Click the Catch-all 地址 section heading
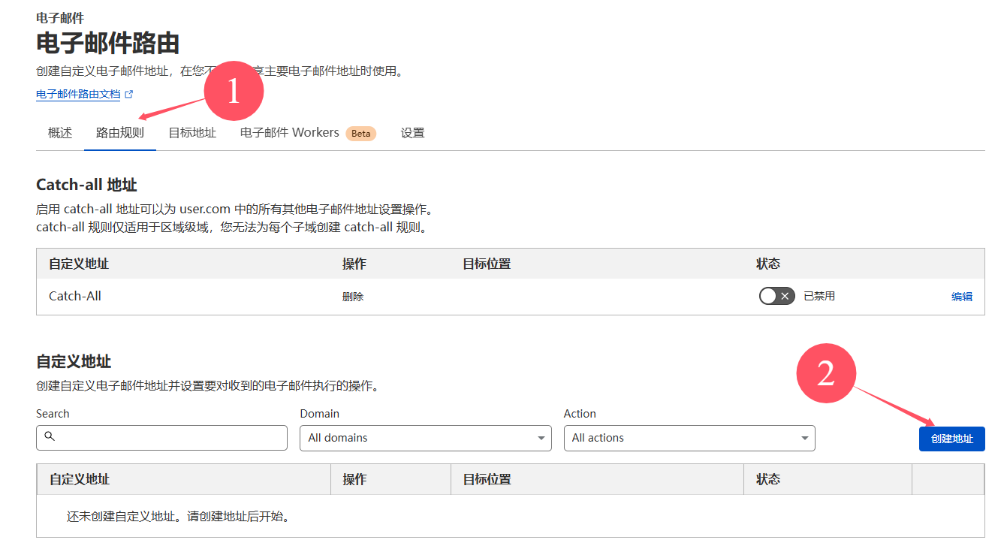This screenshot has height=552, width=1007. (x=86, y=185)
